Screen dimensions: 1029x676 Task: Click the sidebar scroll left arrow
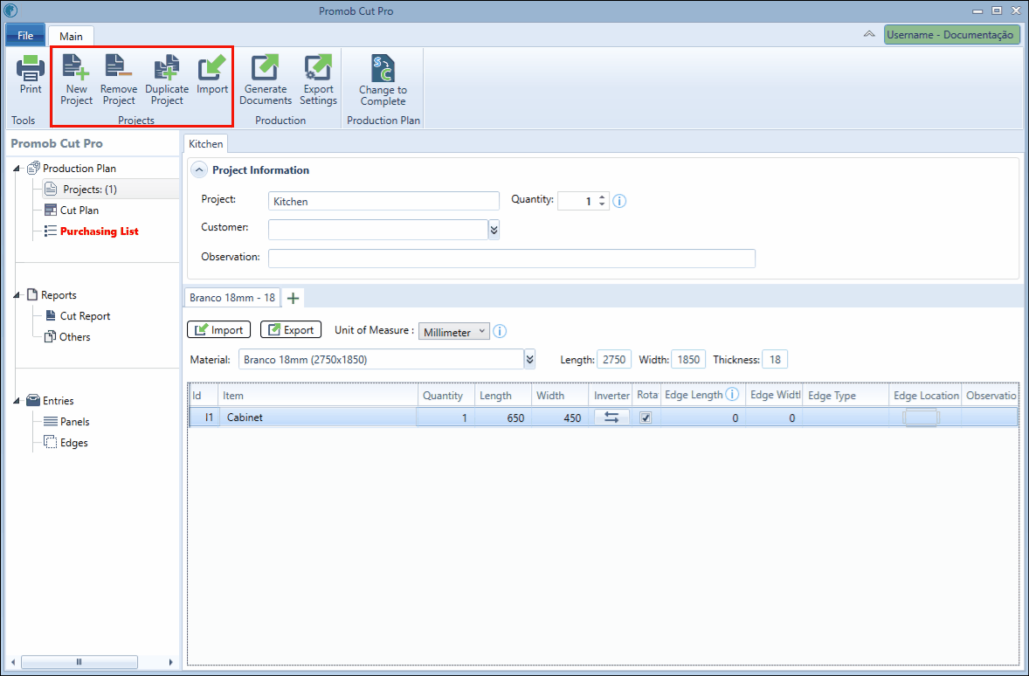pos(13,662)
